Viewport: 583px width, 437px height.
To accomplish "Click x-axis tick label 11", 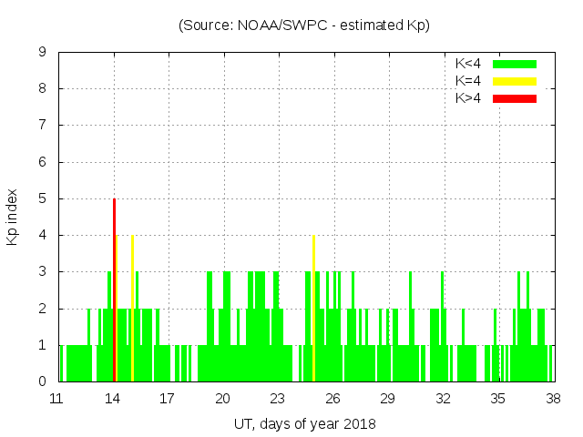I will coord(56,398).
